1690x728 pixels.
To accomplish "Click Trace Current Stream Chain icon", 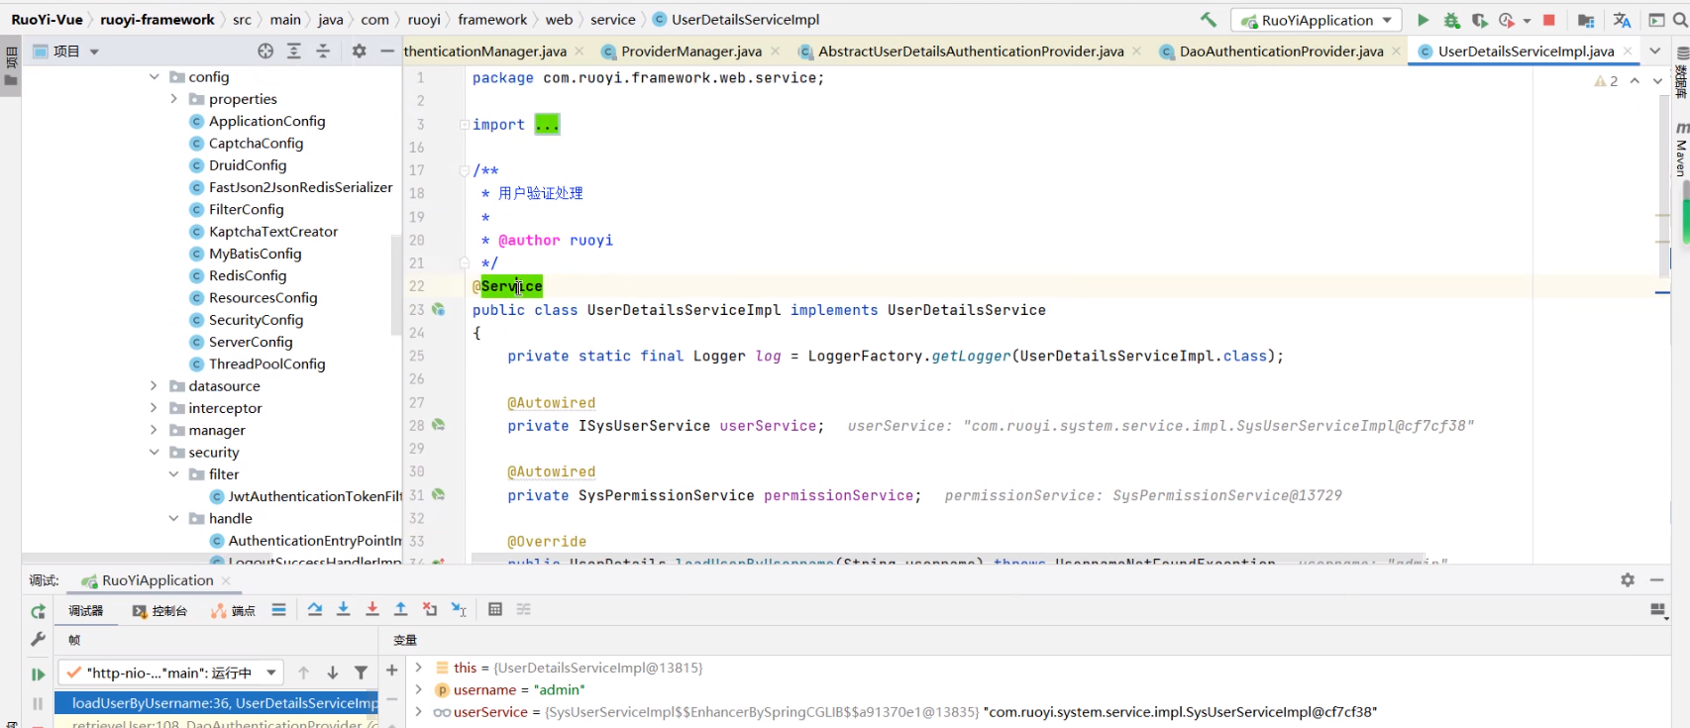I will tap(524, 610).
